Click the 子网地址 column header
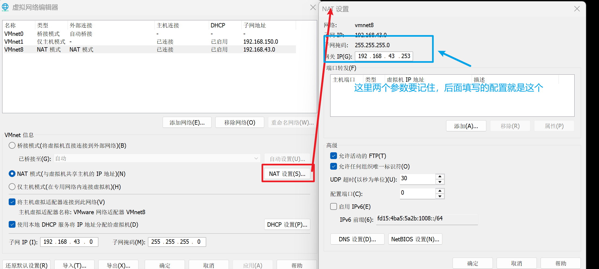Viewport: 599px width, 269px height. 269,25
